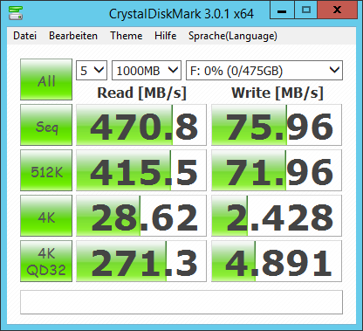
Task: Run the 4K random test
Action: [x=46, y=216]
